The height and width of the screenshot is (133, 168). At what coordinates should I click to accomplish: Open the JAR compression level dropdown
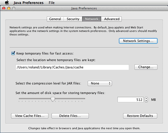coord(100,83)
